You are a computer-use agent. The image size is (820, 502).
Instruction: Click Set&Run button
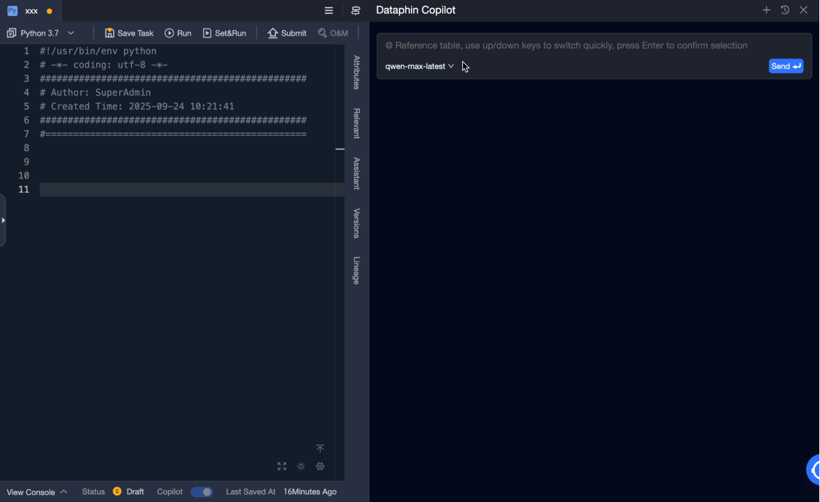[x=225, y=33]
